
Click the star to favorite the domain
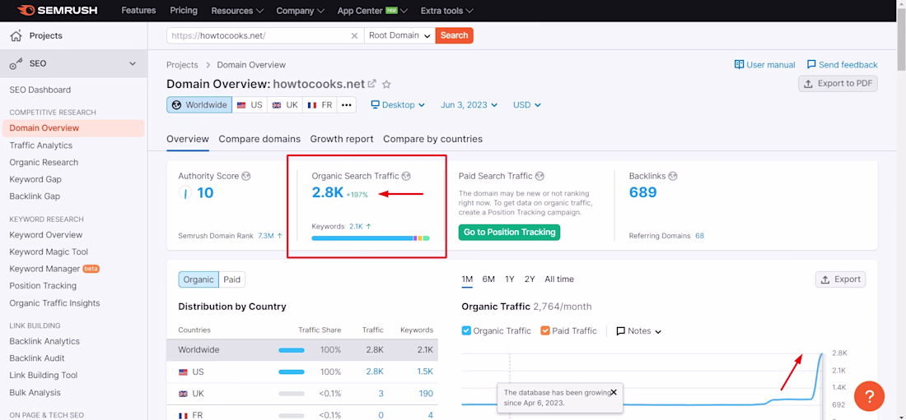click(x=386, y=84)
